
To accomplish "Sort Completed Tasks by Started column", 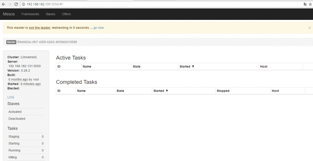I will click(184, 91).
